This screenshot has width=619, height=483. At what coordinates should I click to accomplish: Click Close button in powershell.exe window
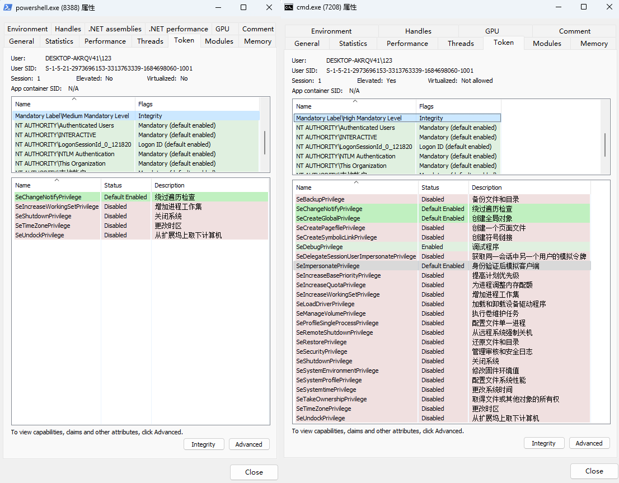pos(254,472)
